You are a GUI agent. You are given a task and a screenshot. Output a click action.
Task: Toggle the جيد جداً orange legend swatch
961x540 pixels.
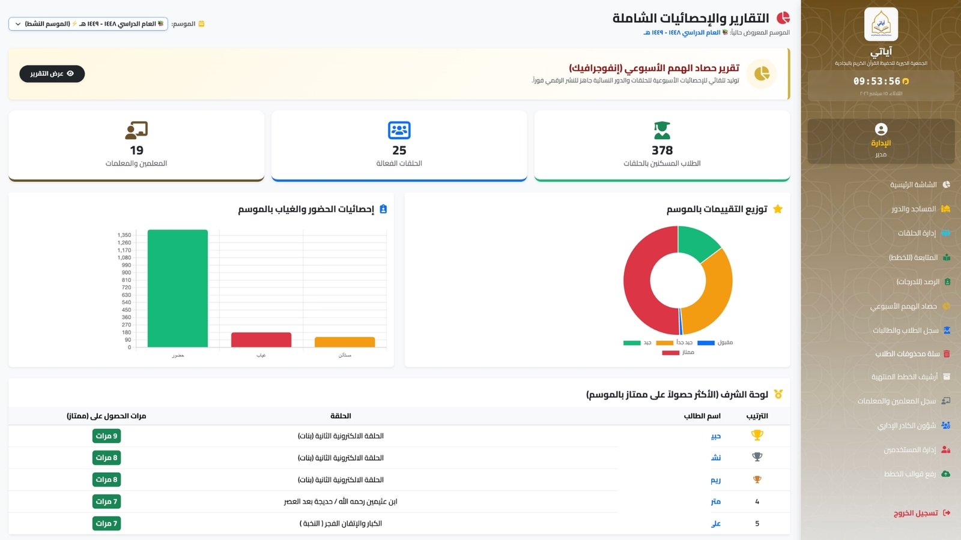coord(665,343)
